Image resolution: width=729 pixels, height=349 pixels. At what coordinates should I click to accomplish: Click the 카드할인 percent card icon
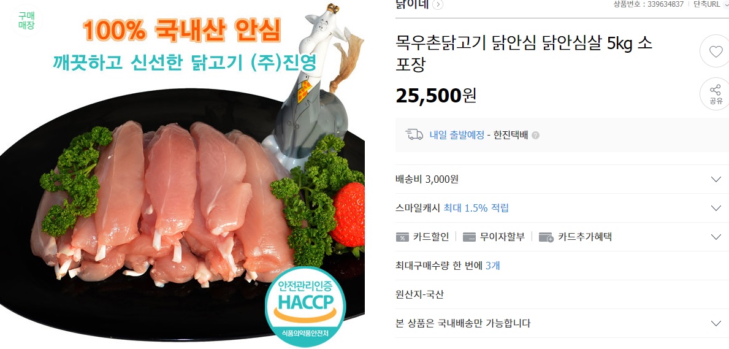pos(402,237)
